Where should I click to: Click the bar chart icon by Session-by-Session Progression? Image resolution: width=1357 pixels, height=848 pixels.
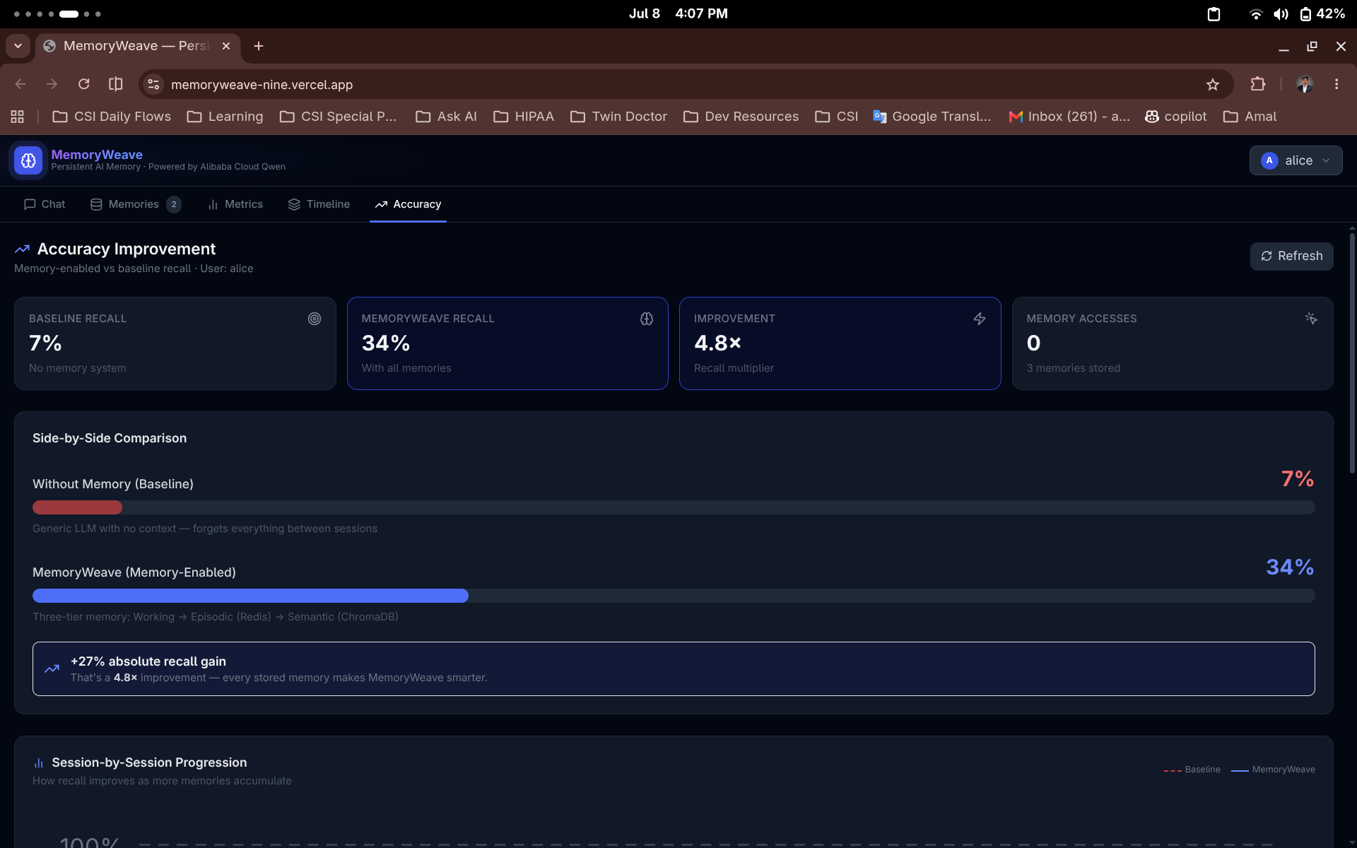point(39,763)
